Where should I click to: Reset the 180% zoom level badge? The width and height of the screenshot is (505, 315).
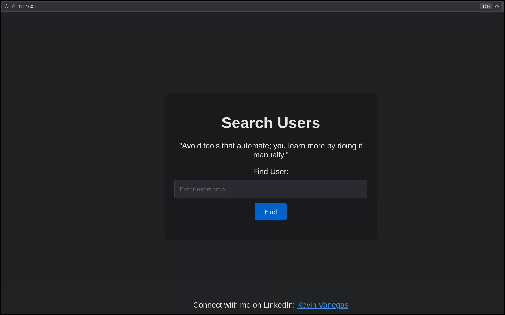point(485,6)
